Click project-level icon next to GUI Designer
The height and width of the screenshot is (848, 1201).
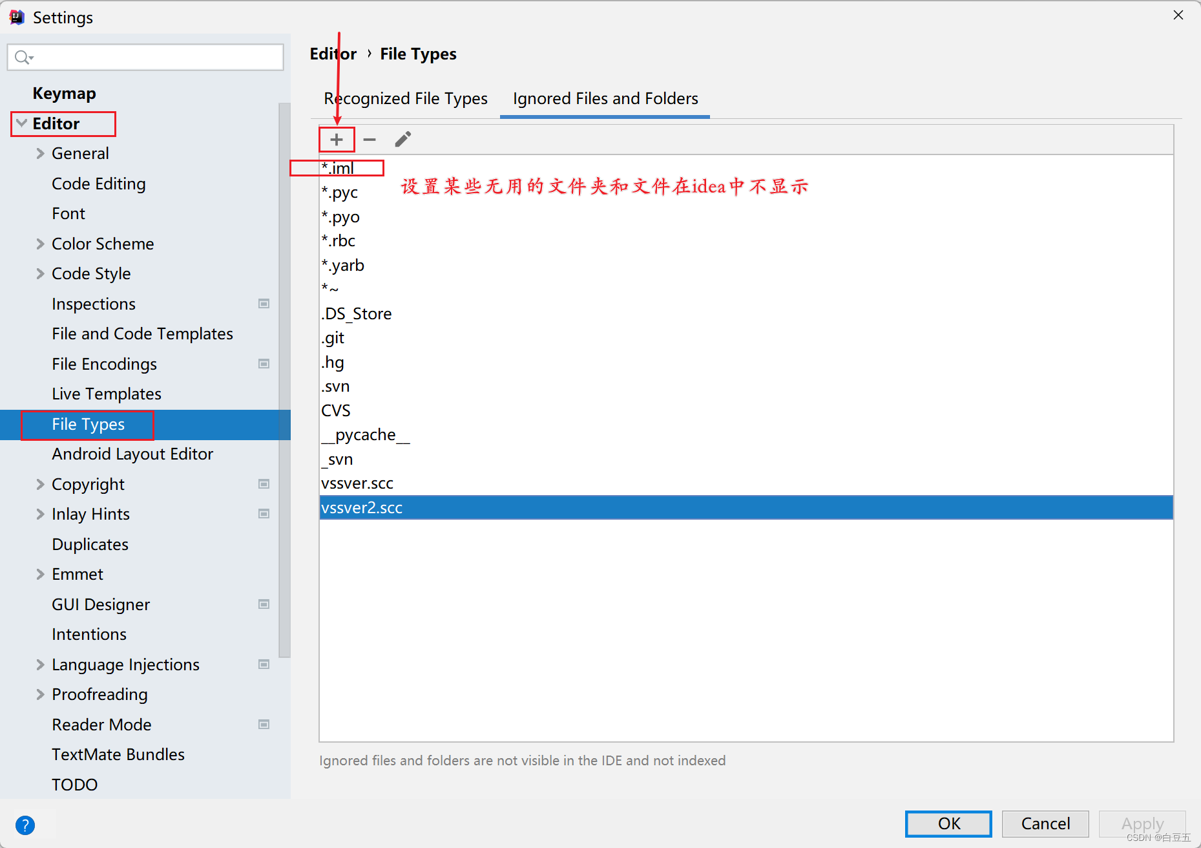click(264, 604)
